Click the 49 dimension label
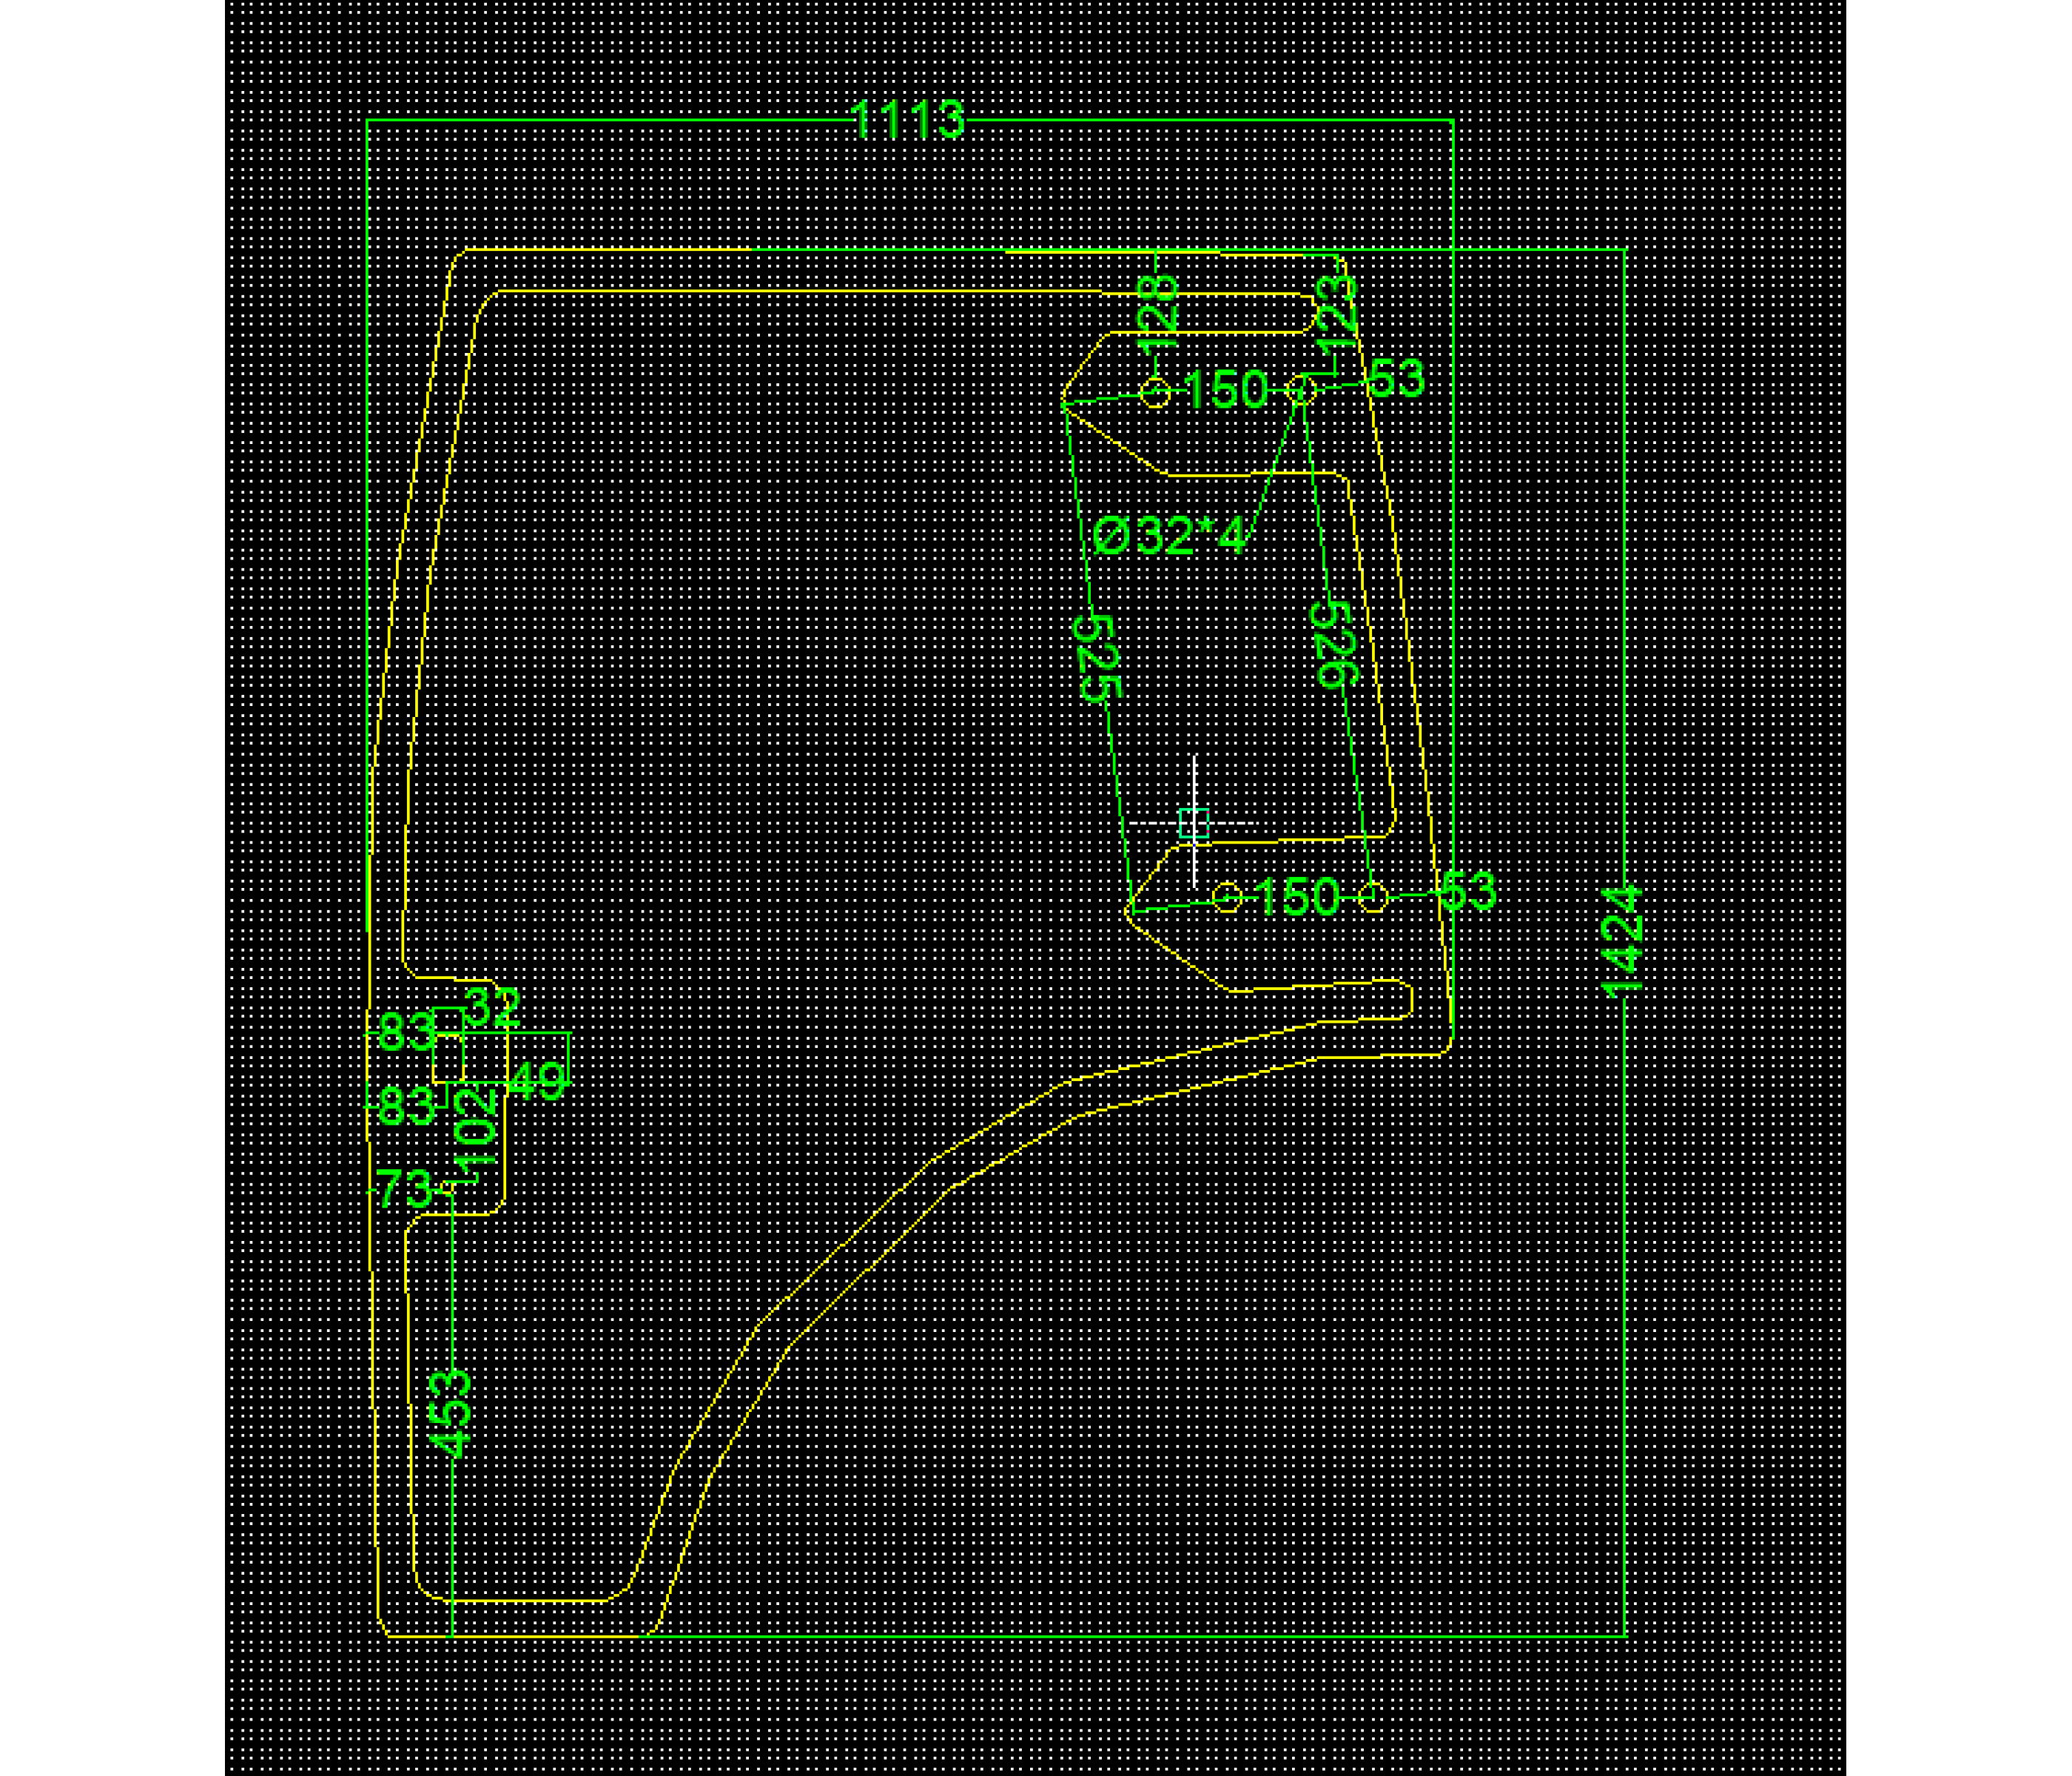Viewport: 2072px width, 1776px height. pyautogui.click(x=537, y=1082)
